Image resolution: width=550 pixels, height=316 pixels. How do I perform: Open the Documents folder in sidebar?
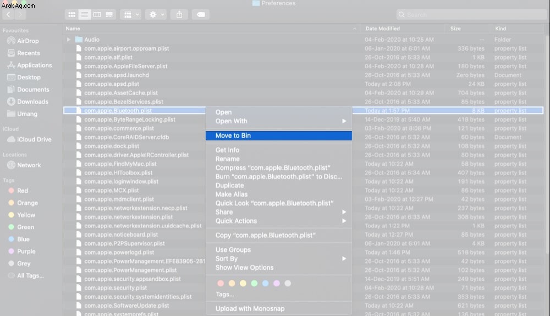click(28, 90)
